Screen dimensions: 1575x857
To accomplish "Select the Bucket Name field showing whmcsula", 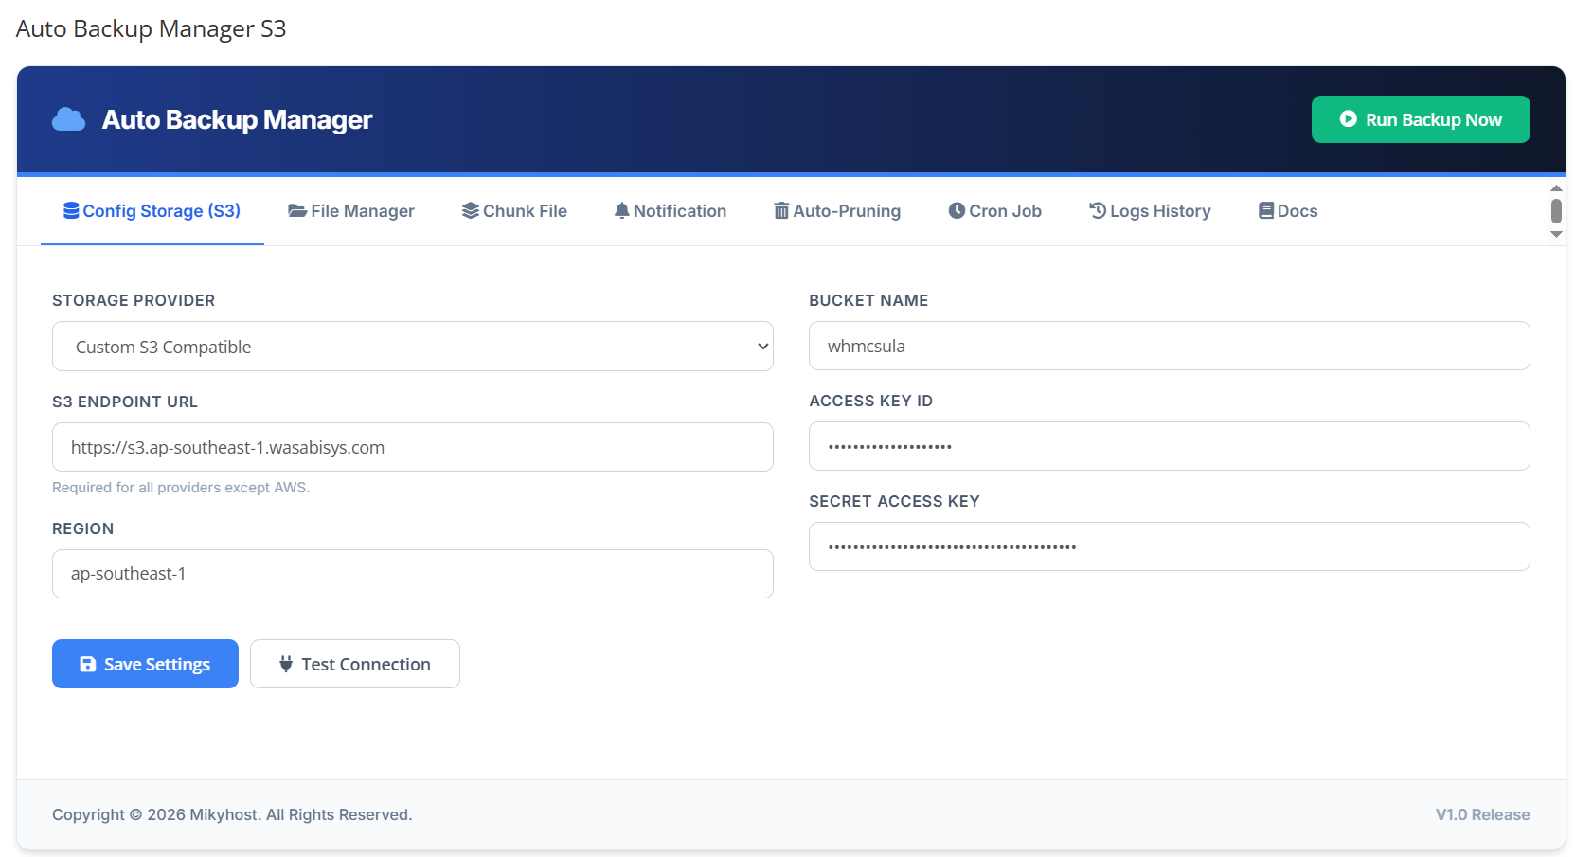I will tap(1169, 346).
